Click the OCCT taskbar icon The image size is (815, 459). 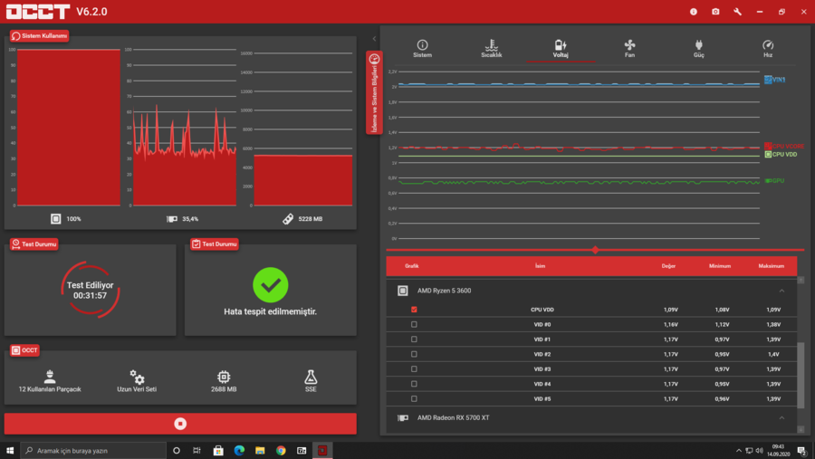pyautogui.click(x=322, y=450)
